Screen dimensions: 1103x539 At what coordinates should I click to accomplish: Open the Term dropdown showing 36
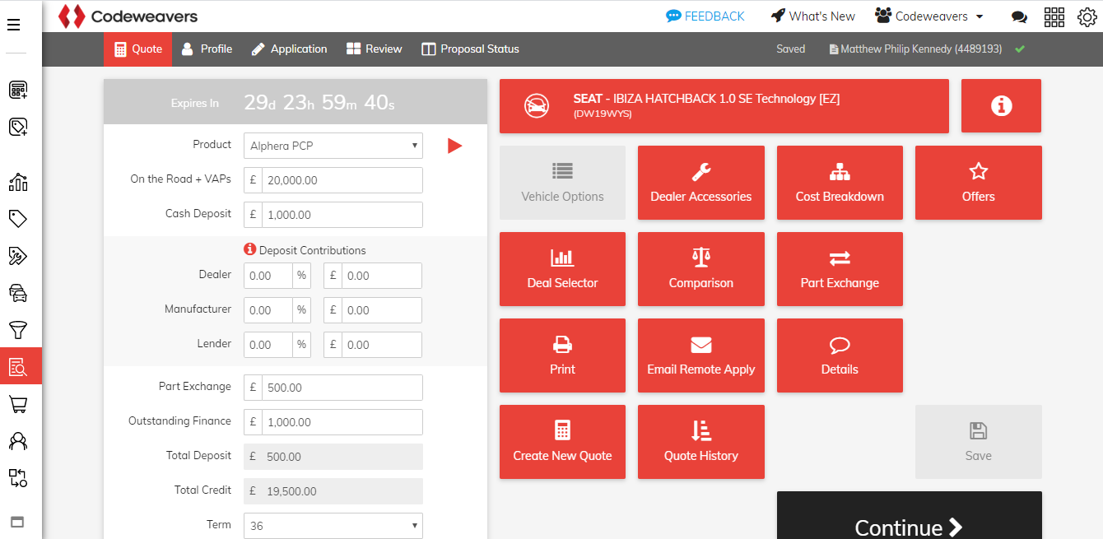[333, 526]
